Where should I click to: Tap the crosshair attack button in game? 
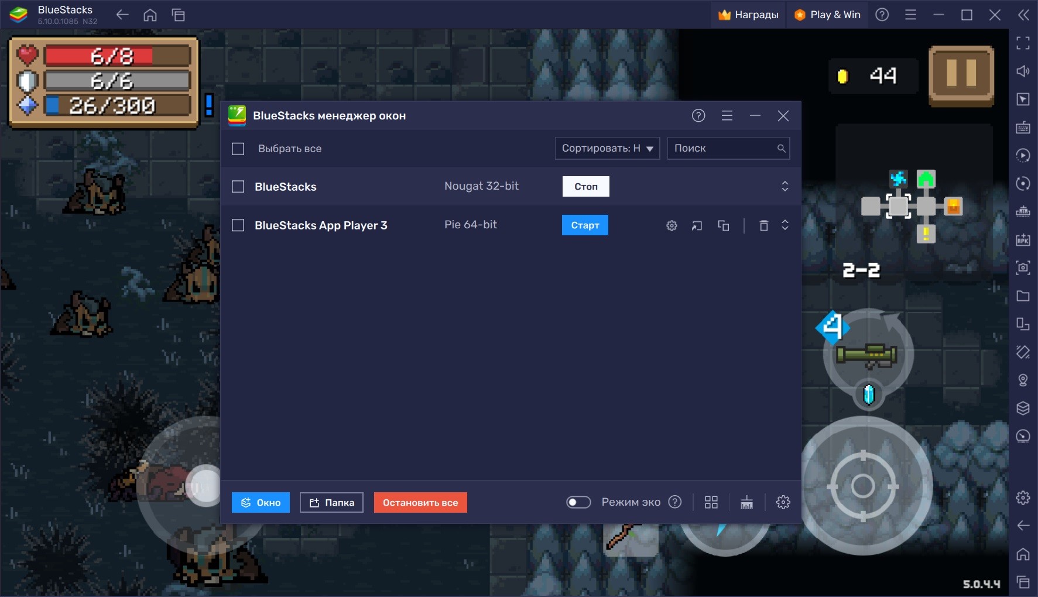863,486
